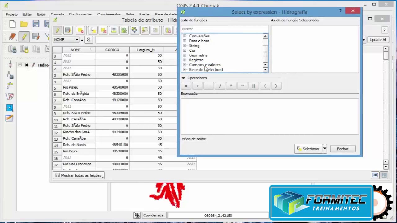This screenshot has width=397, height=223.
Task: Click the plus operator button
Action: tap(197, 86)
